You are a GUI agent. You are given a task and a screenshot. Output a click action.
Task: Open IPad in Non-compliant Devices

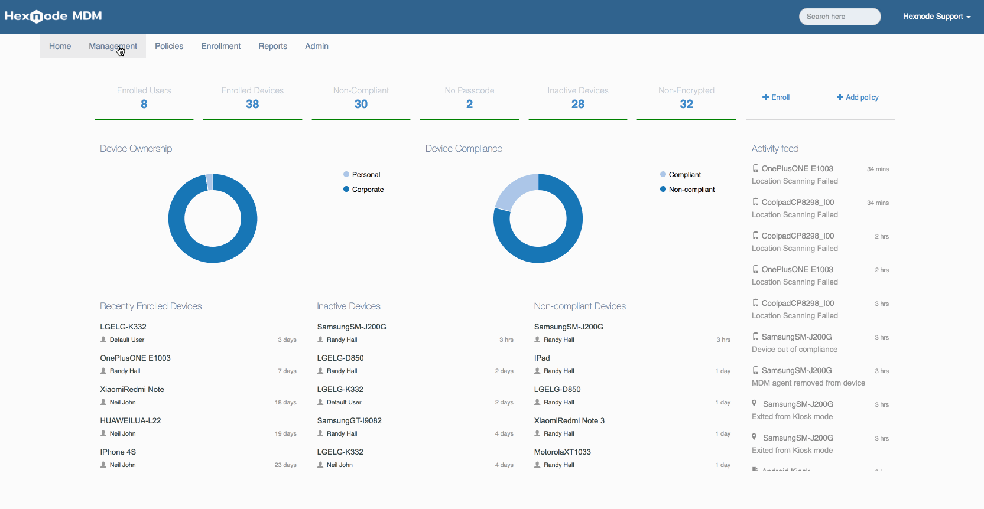542,358
